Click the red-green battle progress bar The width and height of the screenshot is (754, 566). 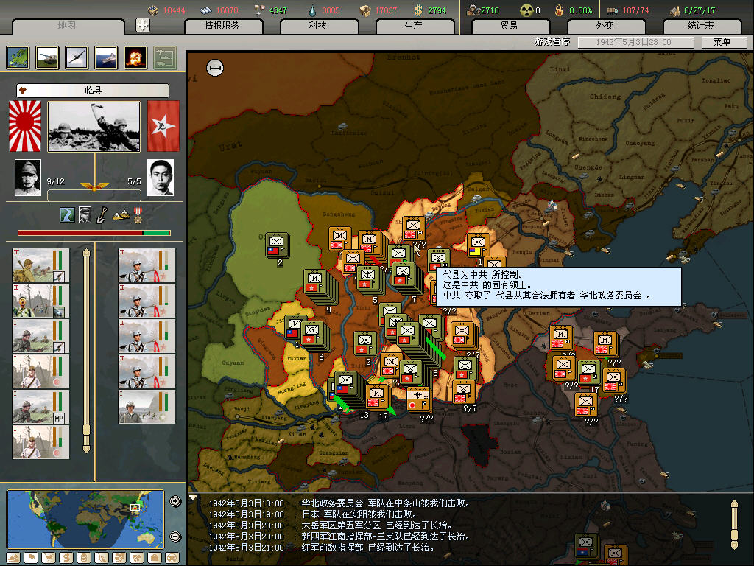[x=94, y=233]
